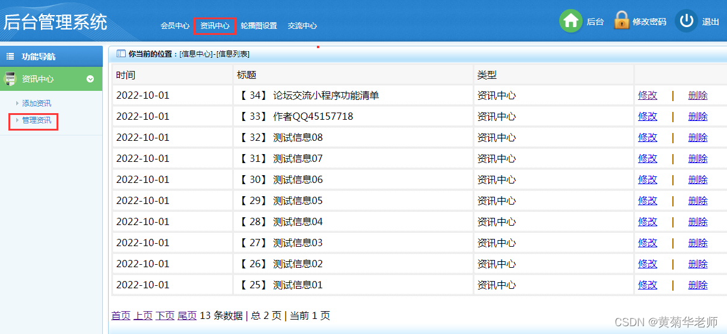This screenshot has height=334, width=727.
Task: Click 删除 for 测试信息02
Action: point(698,264)
